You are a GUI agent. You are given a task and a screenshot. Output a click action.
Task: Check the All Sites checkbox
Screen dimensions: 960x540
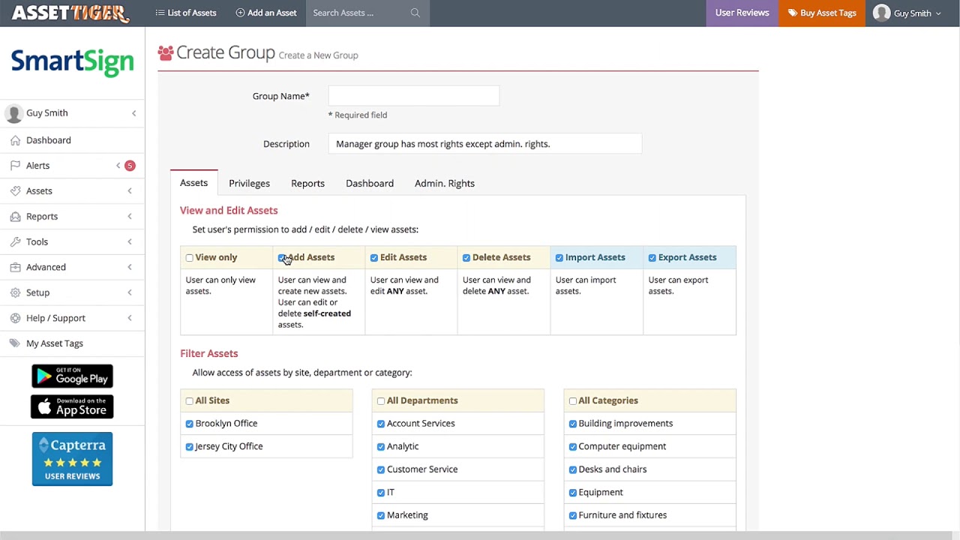coord(190,401)
